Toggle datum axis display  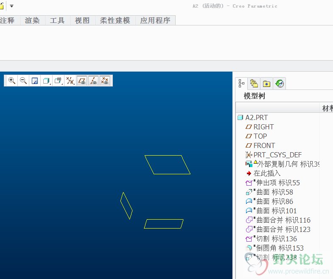(x=93, y=81)
